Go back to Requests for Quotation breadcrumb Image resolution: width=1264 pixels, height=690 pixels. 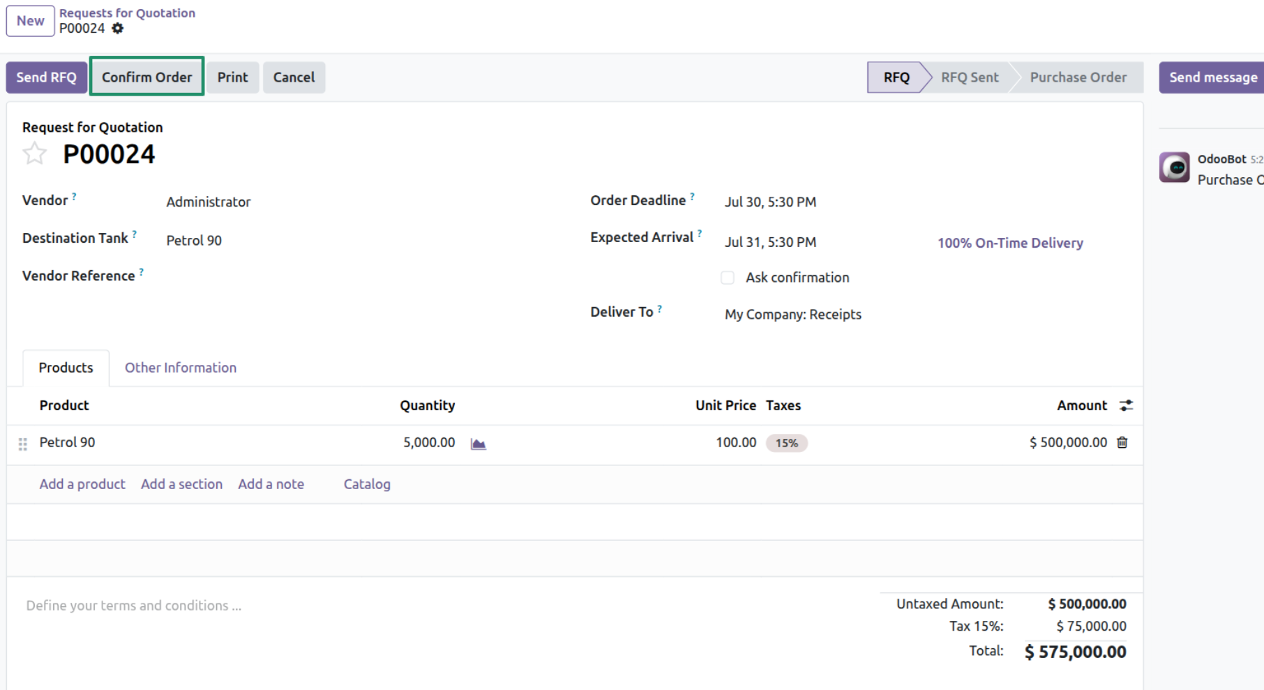click(127, 13)
